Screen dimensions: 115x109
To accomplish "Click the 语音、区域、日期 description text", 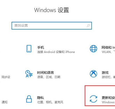I will coord(49,77).
